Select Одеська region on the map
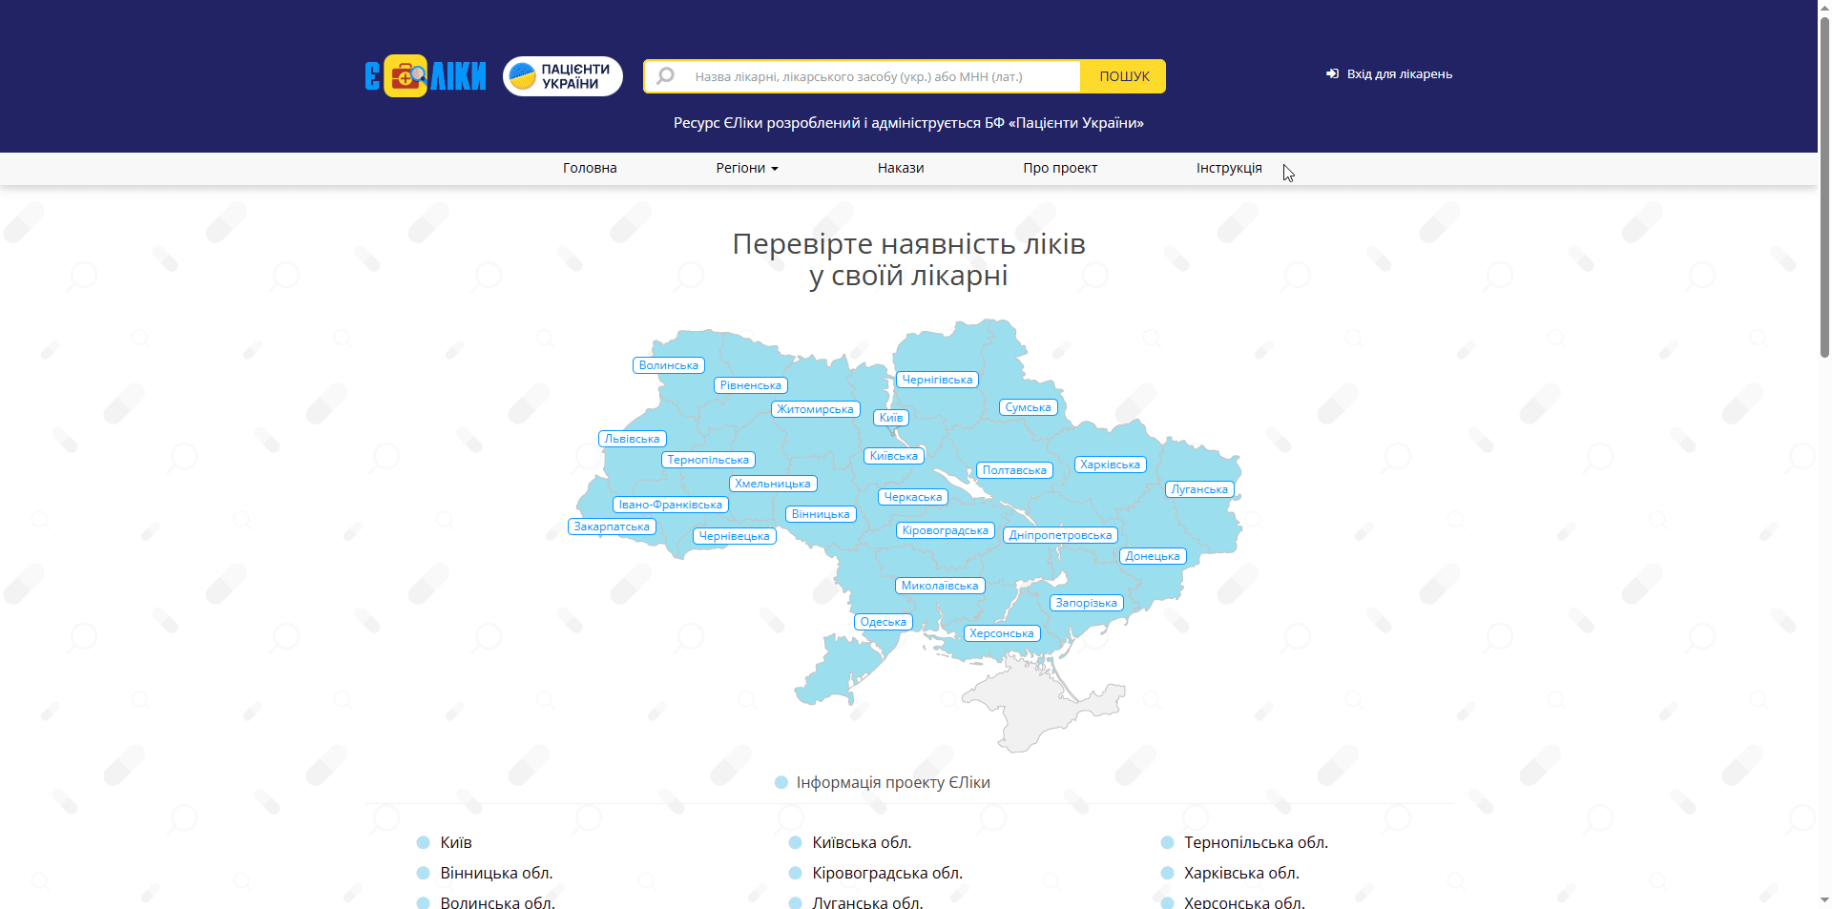This screenshot has height=909, width=1832. coord(883,622)
